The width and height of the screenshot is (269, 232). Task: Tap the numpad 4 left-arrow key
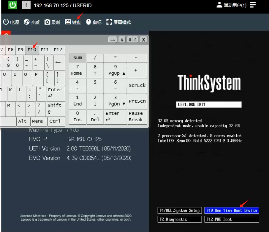tap(78, 86)
